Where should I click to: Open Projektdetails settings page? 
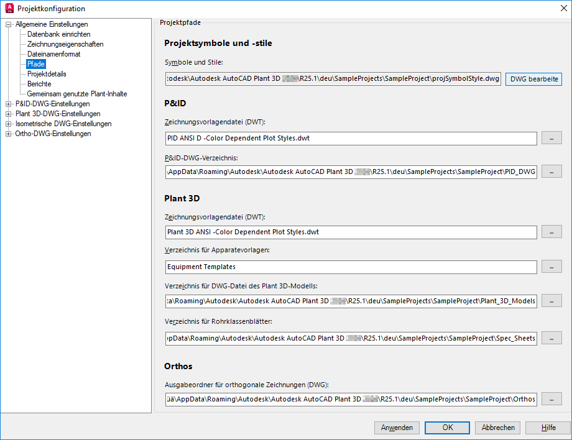click(47, 74)
